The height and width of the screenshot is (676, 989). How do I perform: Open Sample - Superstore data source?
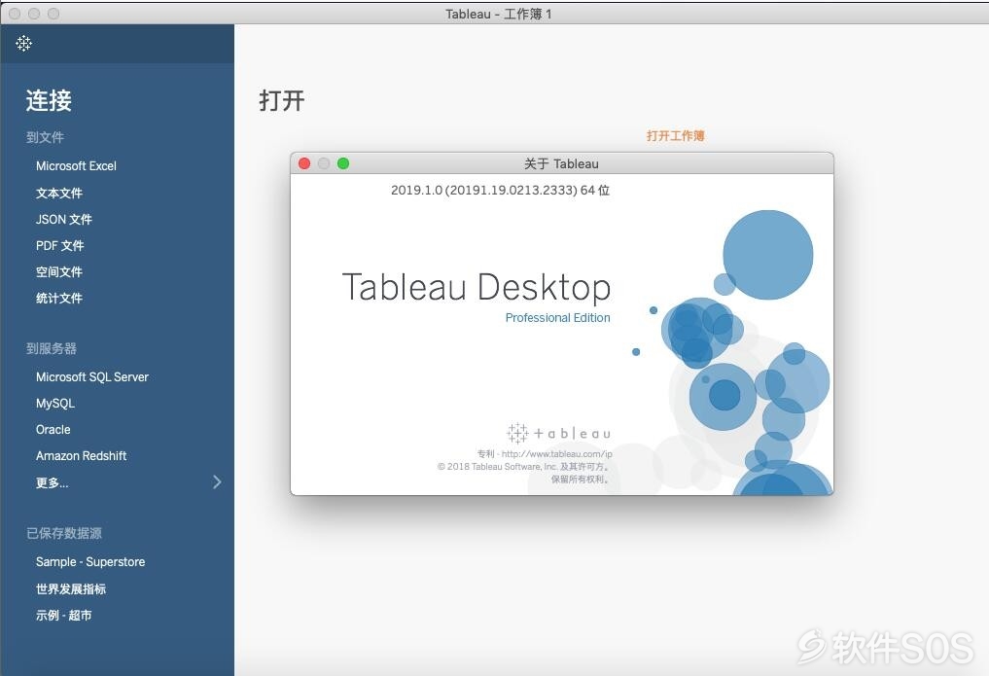click(90, 562)
